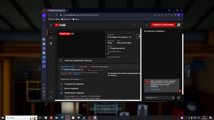
Task: Show hidden tray icons chevron in taskbar
Action: click(186, 118)
